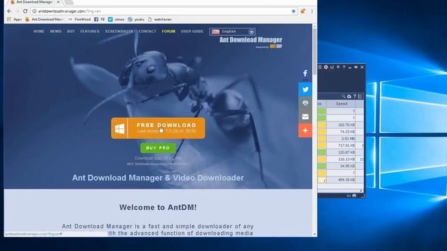Click the webpage scrollbar down arrow
447x251 pixels.
click(x=315, y=234)
